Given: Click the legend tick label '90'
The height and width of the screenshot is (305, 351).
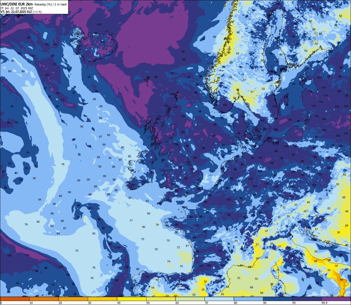Looking at the screenshot, I should pyautogui.click(x=265, y=303).
